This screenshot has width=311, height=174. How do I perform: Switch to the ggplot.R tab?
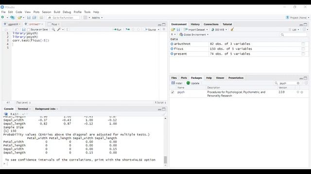tap(13, 24)
